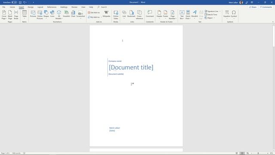Click the Document title placeholder
The image size is (275, 155).
[x=131, y=67]
